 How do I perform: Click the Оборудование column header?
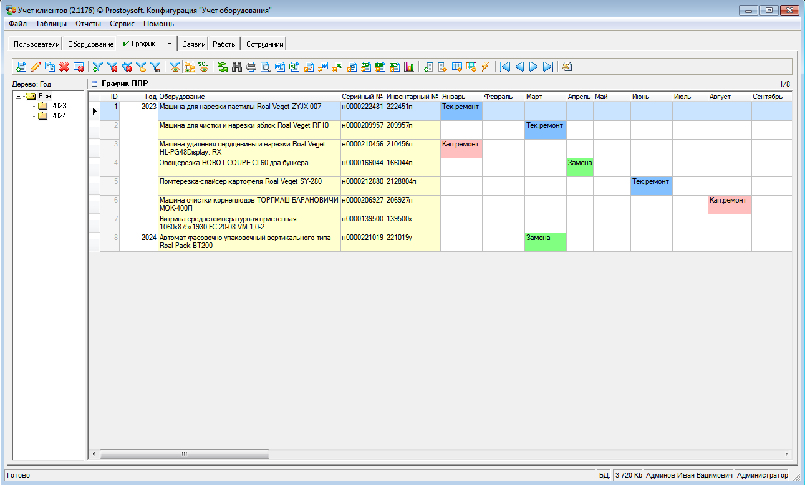pyautogui.click(x=249, y=97)
